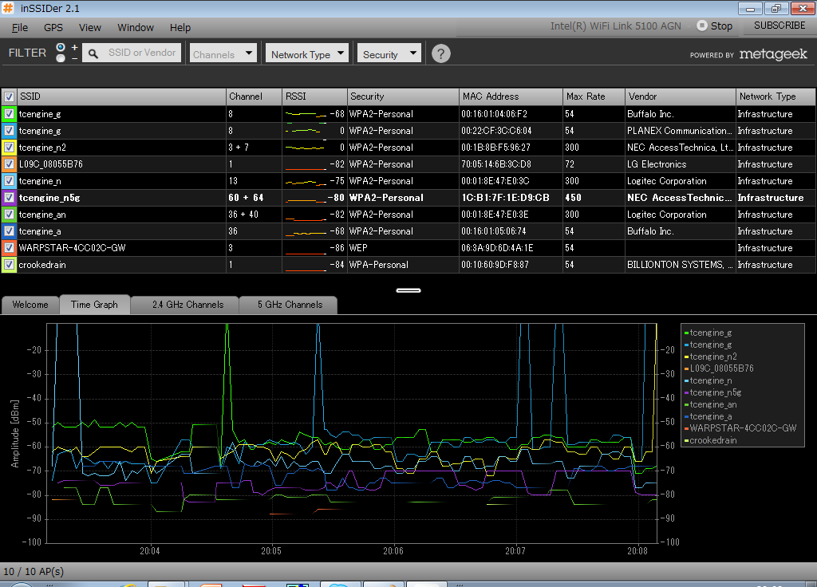Sort the table by Security column header

coord(403,97)
